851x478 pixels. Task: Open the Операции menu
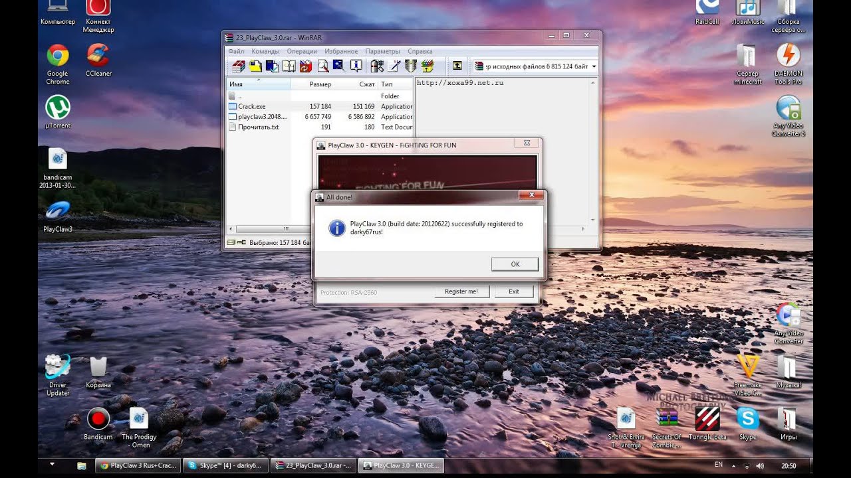(302, 51)
